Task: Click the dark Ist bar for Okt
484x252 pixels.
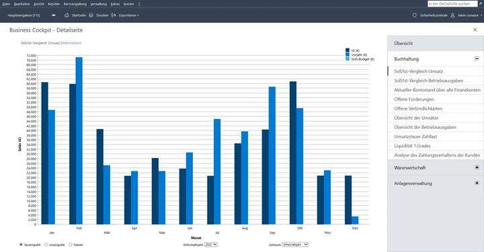Action: click(293, 153)
